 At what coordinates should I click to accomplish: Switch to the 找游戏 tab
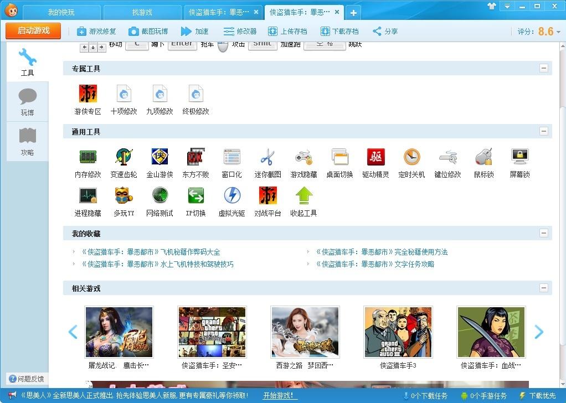[142, 12]
